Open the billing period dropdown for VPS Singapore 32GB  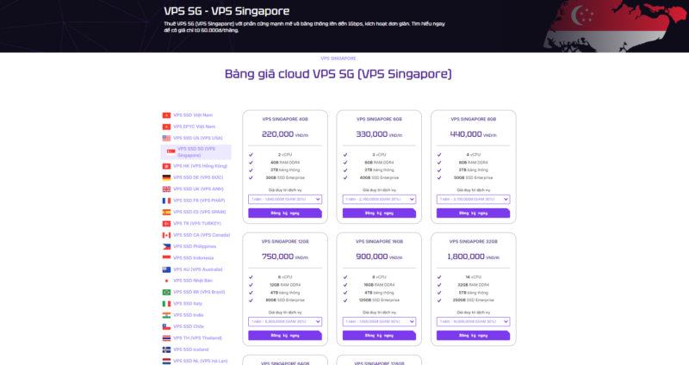(473, 321)
